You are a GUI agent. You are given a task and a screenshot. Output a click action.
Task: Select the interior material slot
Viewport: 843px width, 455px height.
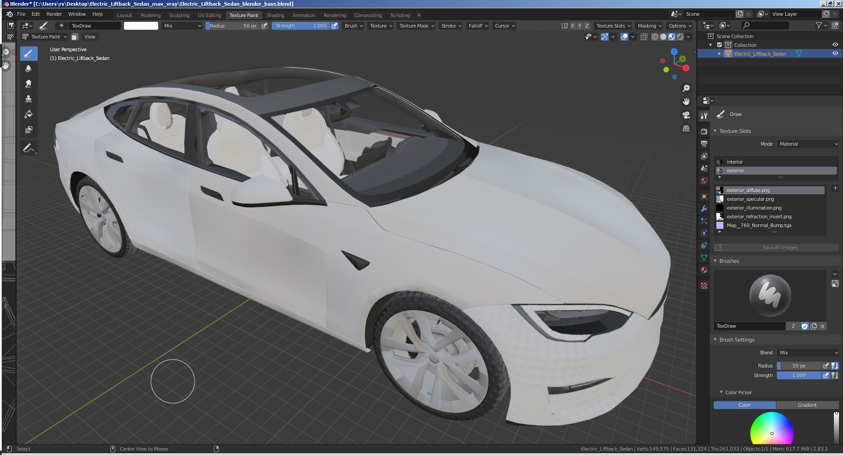776,162
